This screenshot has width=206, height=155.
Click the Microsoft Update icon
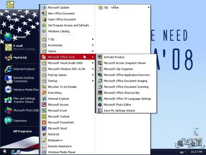[44, 7]
